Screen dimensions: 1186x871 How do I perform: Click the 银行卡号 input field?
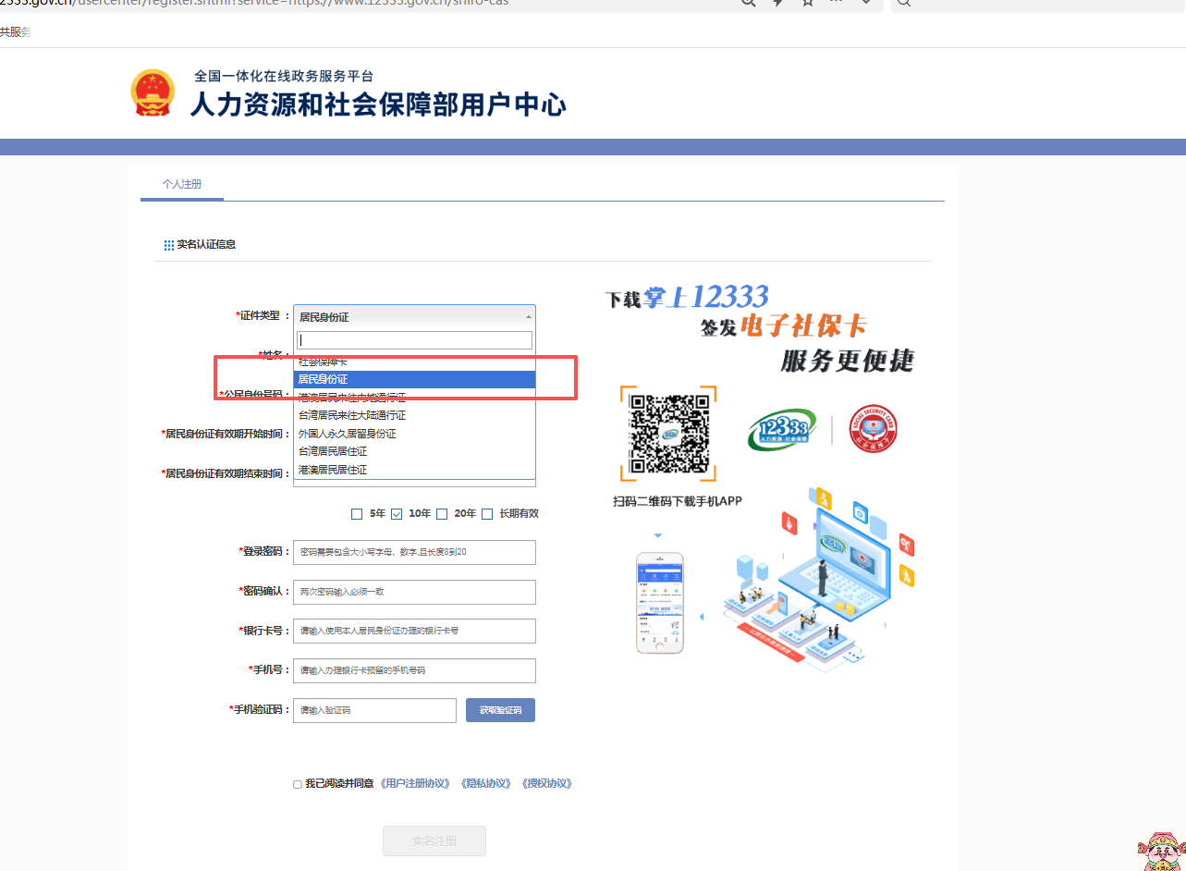point(414,631)
